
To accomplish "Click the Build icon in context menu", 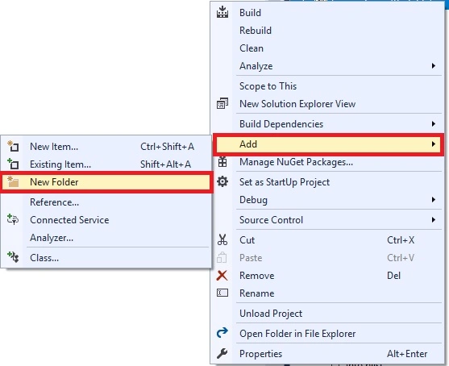I will click(222, 12).
